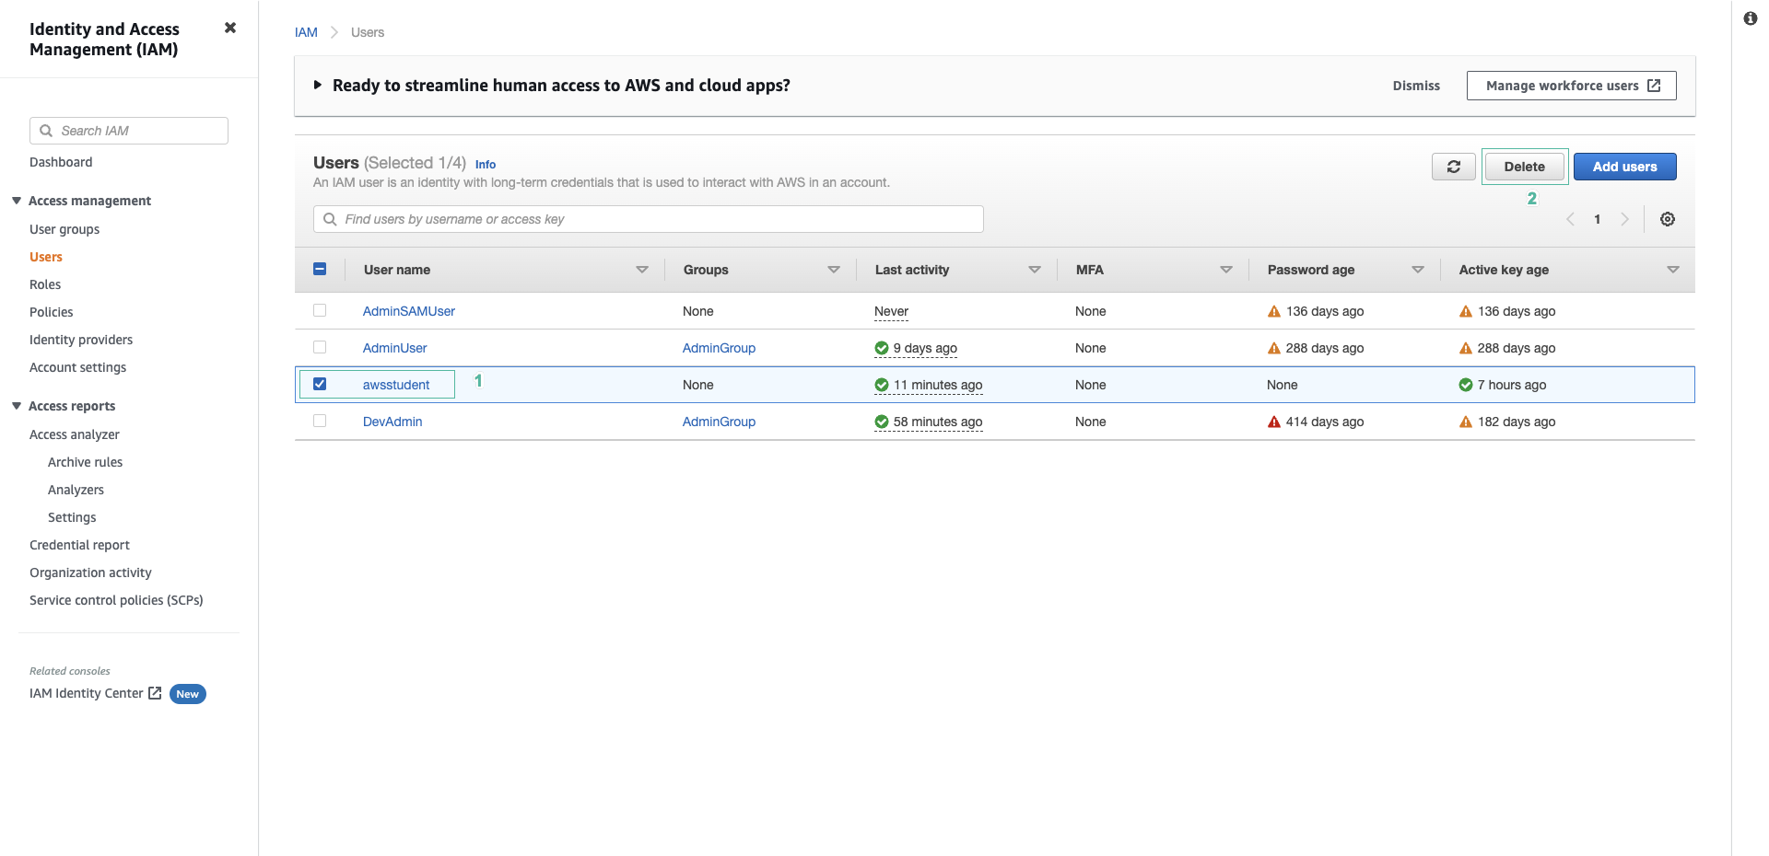Click the Delete button
This screenshot has width=1769, height=856.
click(1525, 167)
